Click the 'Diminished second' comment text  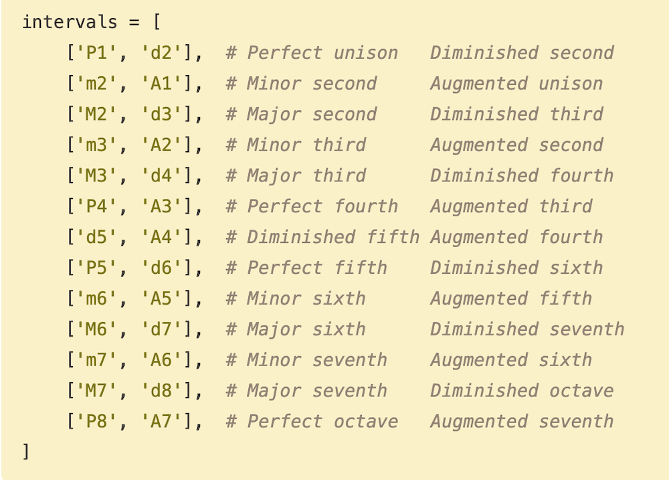(x=522, y=53)
